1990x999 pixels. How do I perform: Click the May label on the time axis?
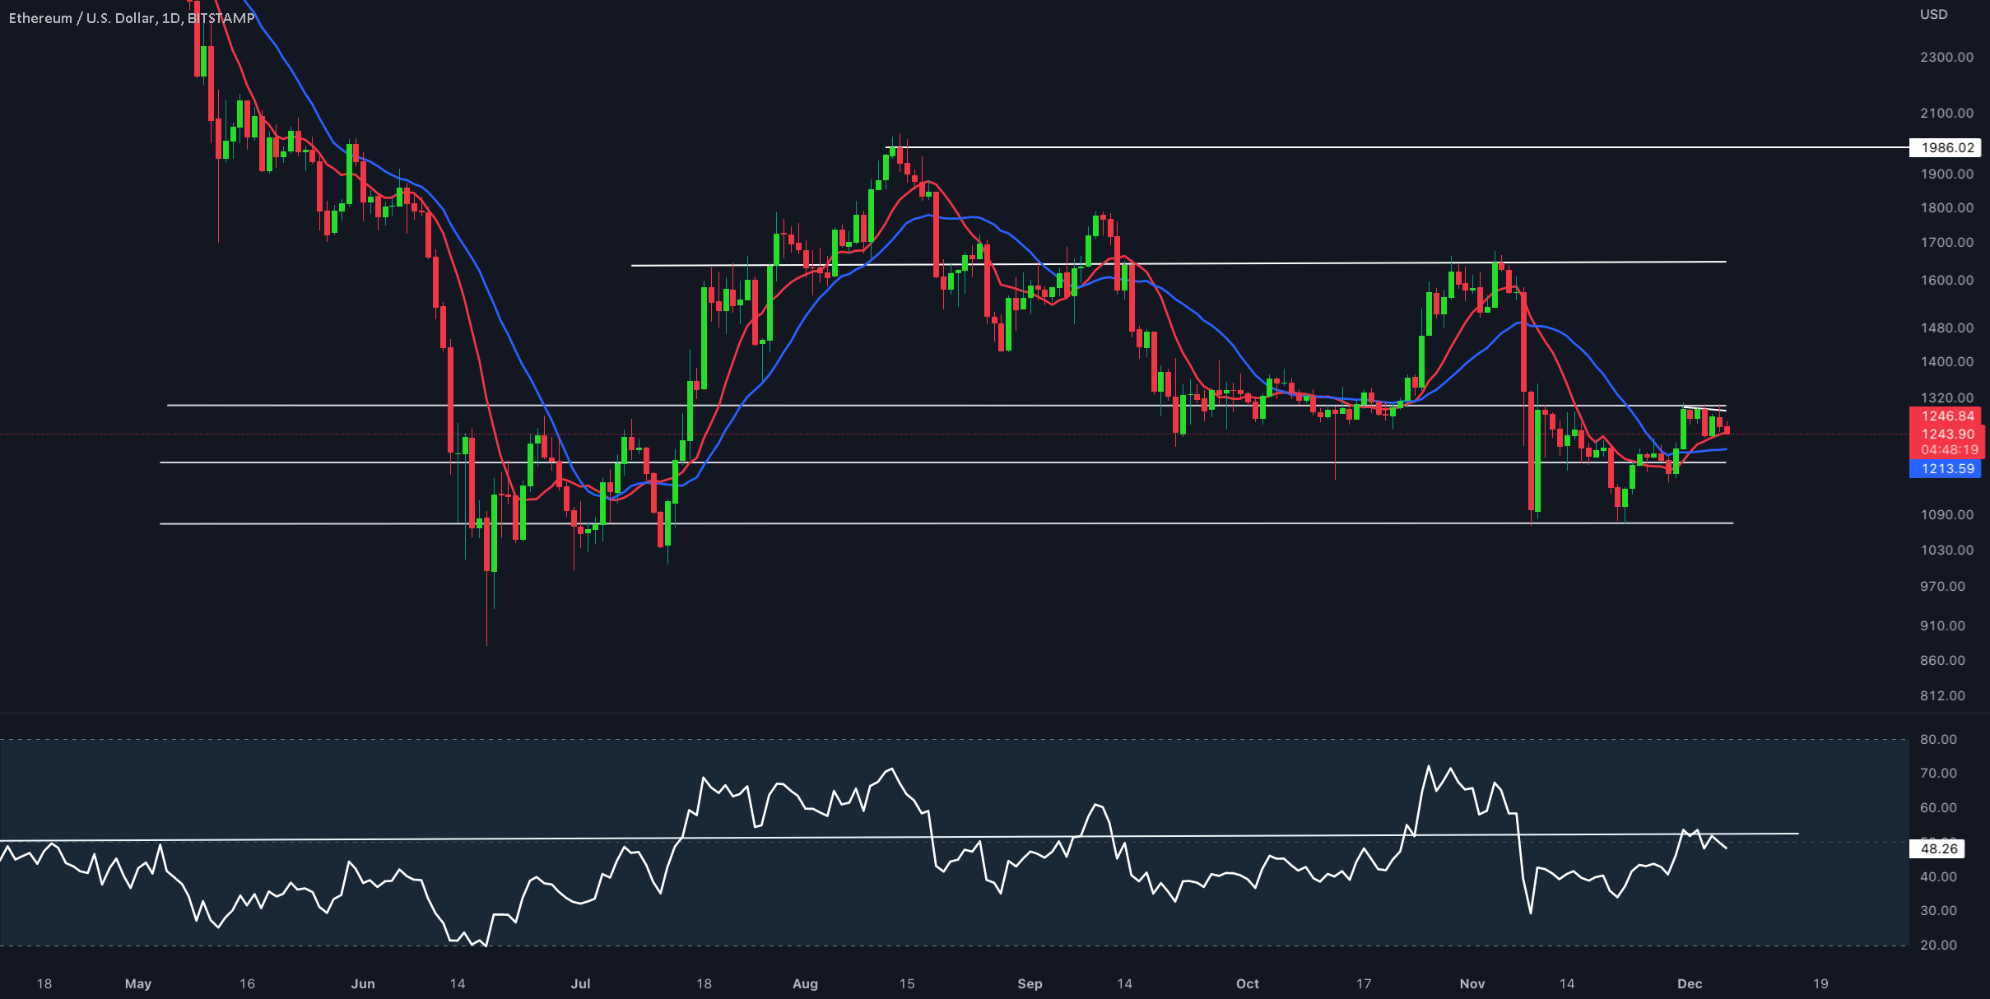139,983
